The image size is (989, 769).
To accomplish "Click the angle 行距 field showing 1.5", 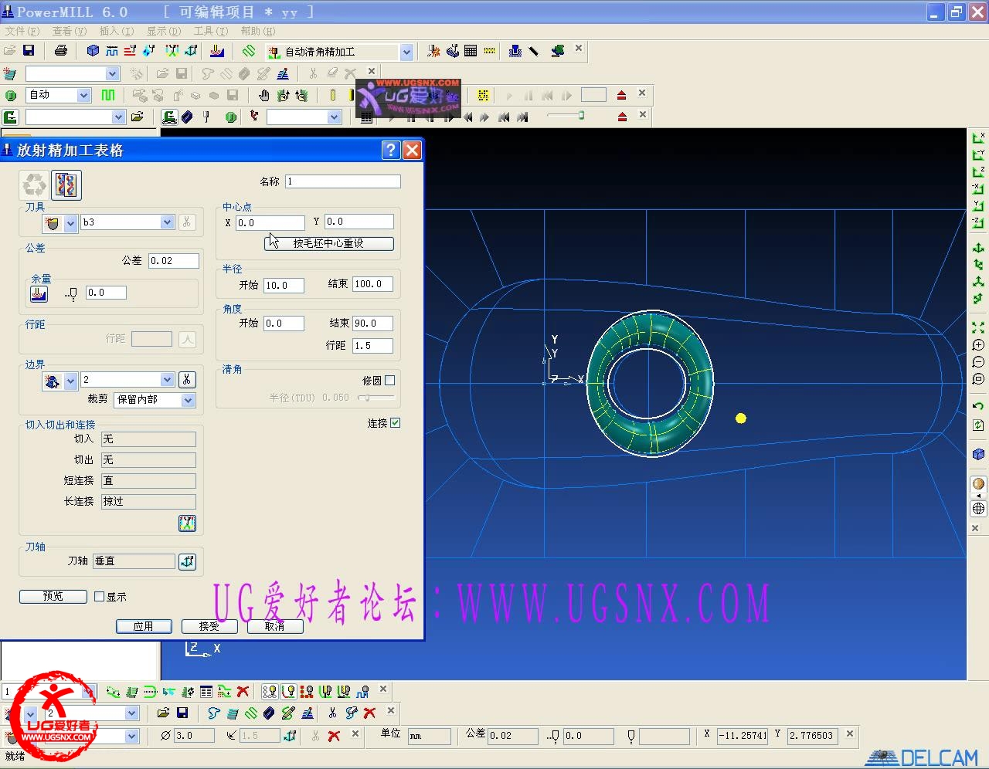I will [x=372, y=346].
